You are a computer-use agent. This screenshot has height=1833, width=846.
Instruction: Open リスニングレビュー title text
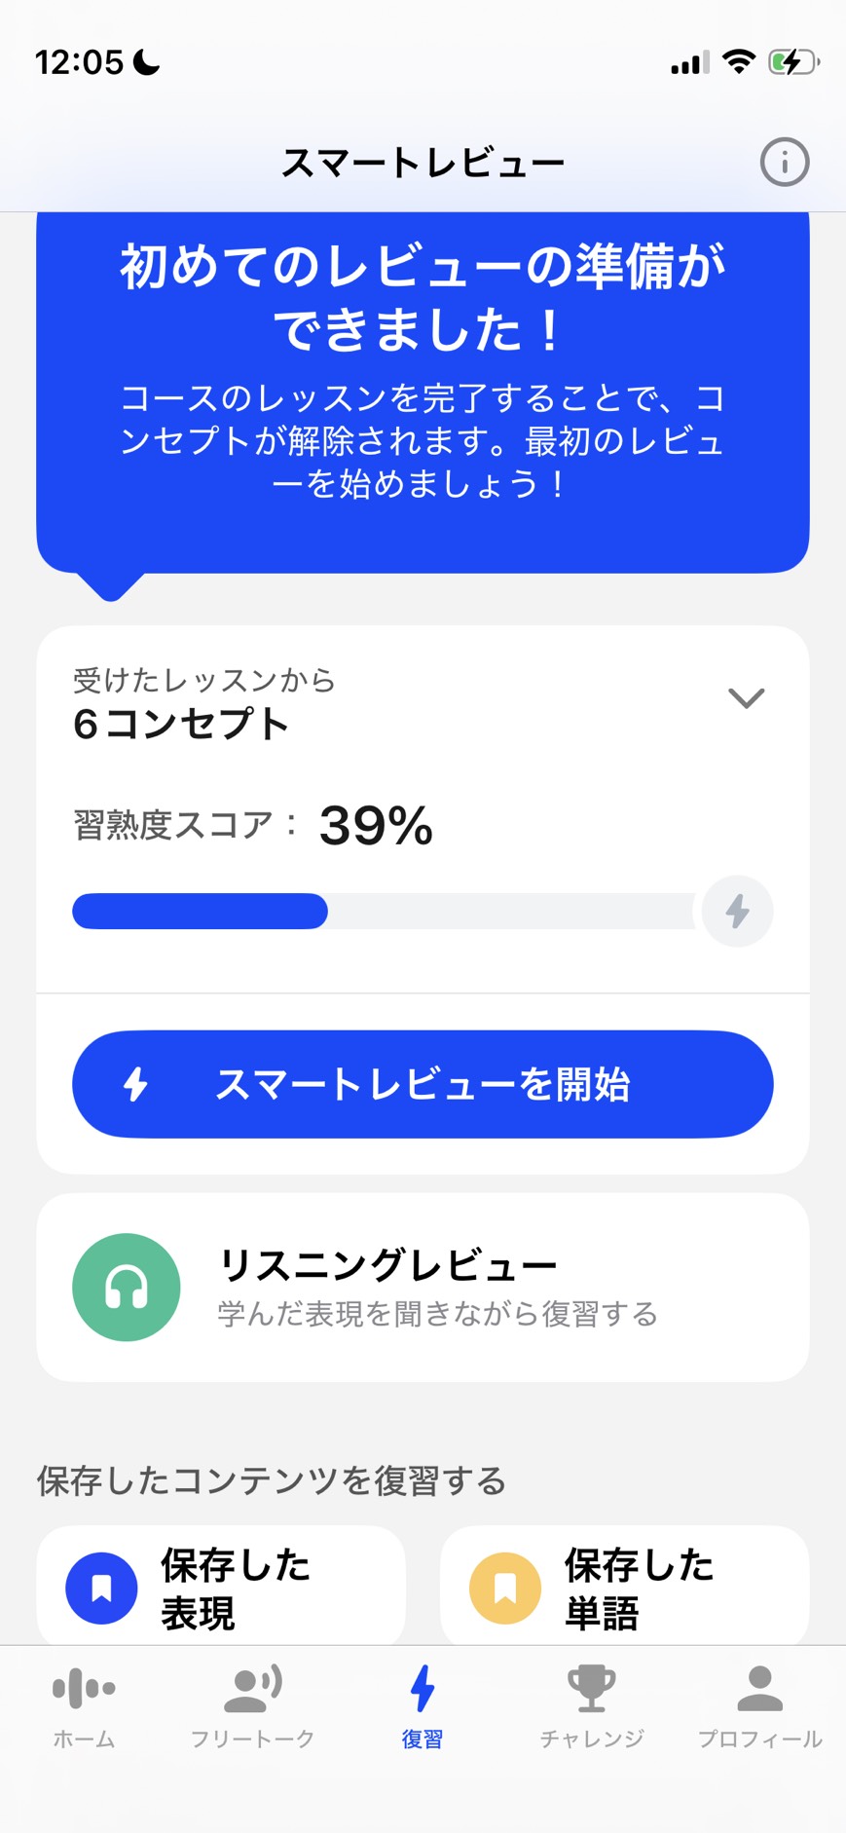point(387,1265)
